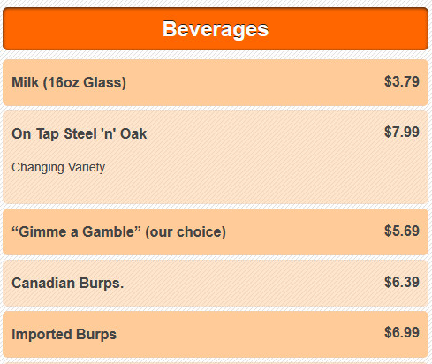432x364 pixels.
Task: Click the $6.99 price label
Action: (402, 333)
